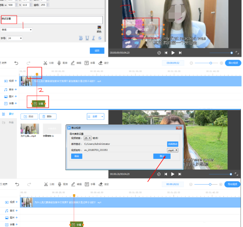Click the blue 导出 button in export dialog

pos(162,156)
